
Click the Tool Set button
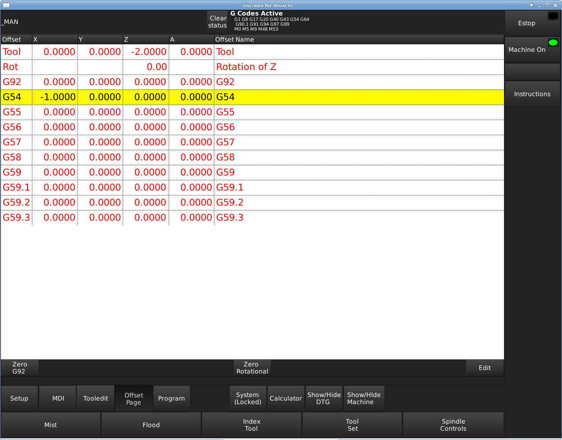352,425
